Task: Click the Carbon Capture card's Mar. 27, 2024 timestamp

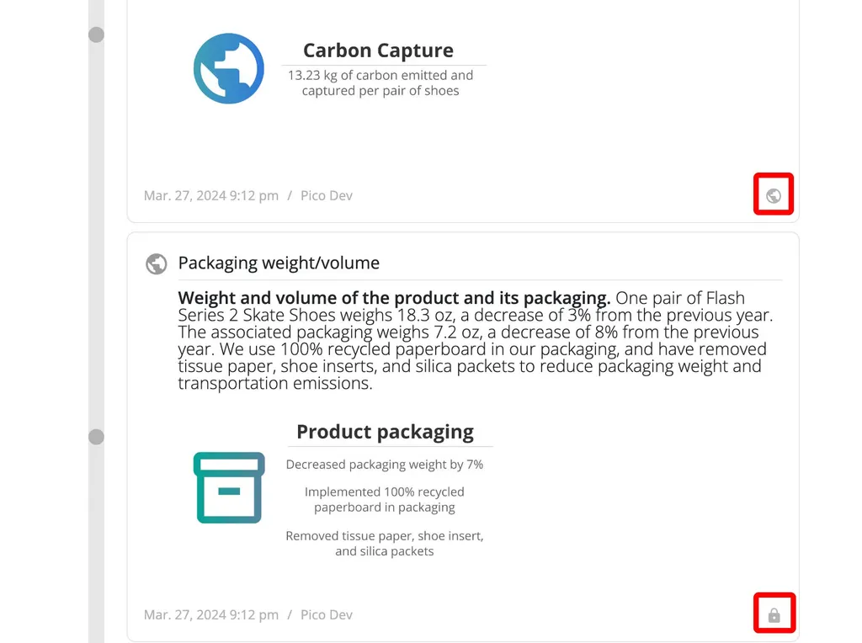Action: tap(210, 196)
